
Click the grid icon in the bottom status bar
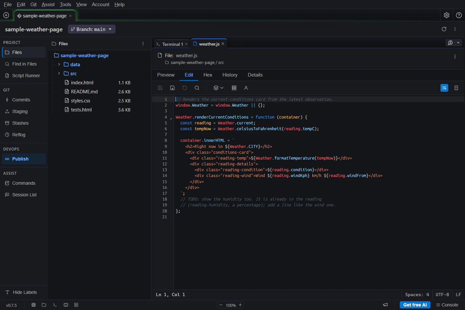point(34,305)
